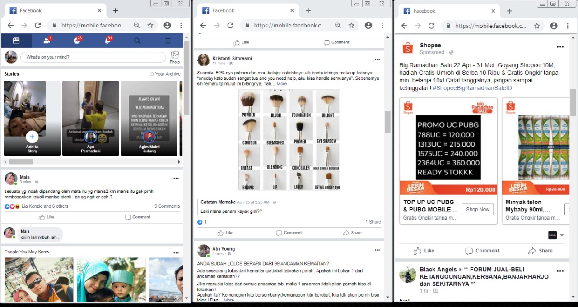Viewport: 578px width, 307px height.
Task: Click Shop Now on PUBG top-up card
Action: pos(478,209)
